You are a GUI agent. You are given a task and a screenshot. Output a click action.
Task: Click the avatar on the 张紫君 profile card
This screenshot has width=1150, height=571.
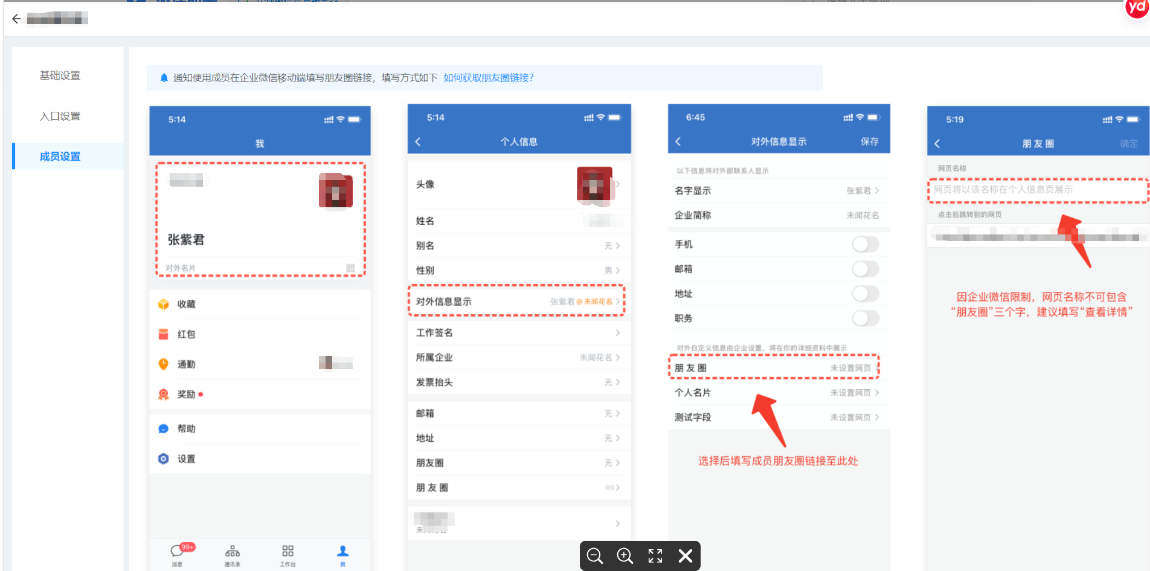point(336,190)
